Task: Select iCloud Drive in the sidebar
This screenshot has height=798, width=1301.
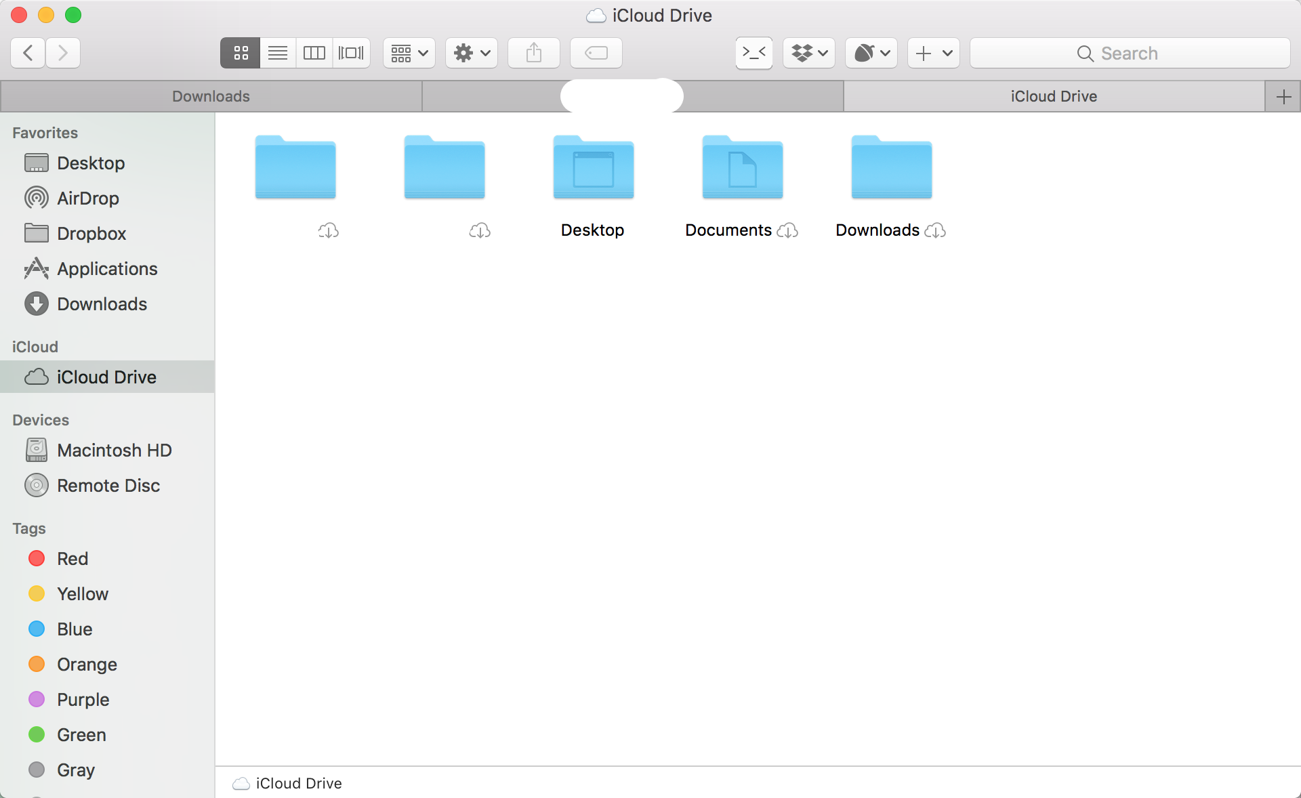Action: 107,377
